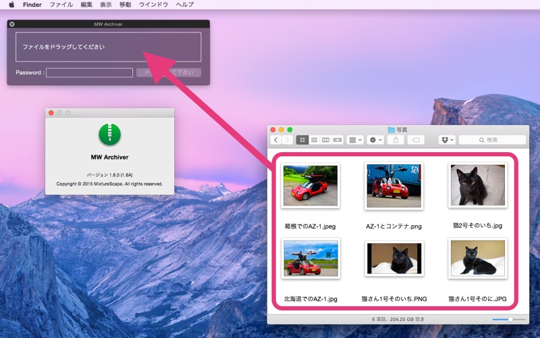540x338 pixels.
Task: Click the Share toolbar button
Action: 396,140
